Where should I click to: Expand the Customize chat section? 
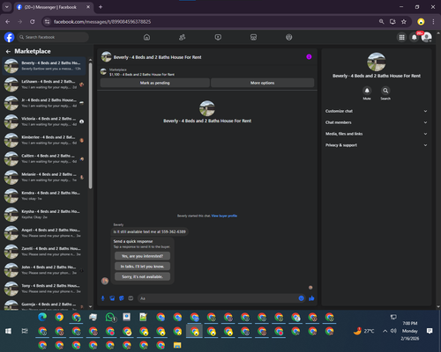tap(376, 111)
